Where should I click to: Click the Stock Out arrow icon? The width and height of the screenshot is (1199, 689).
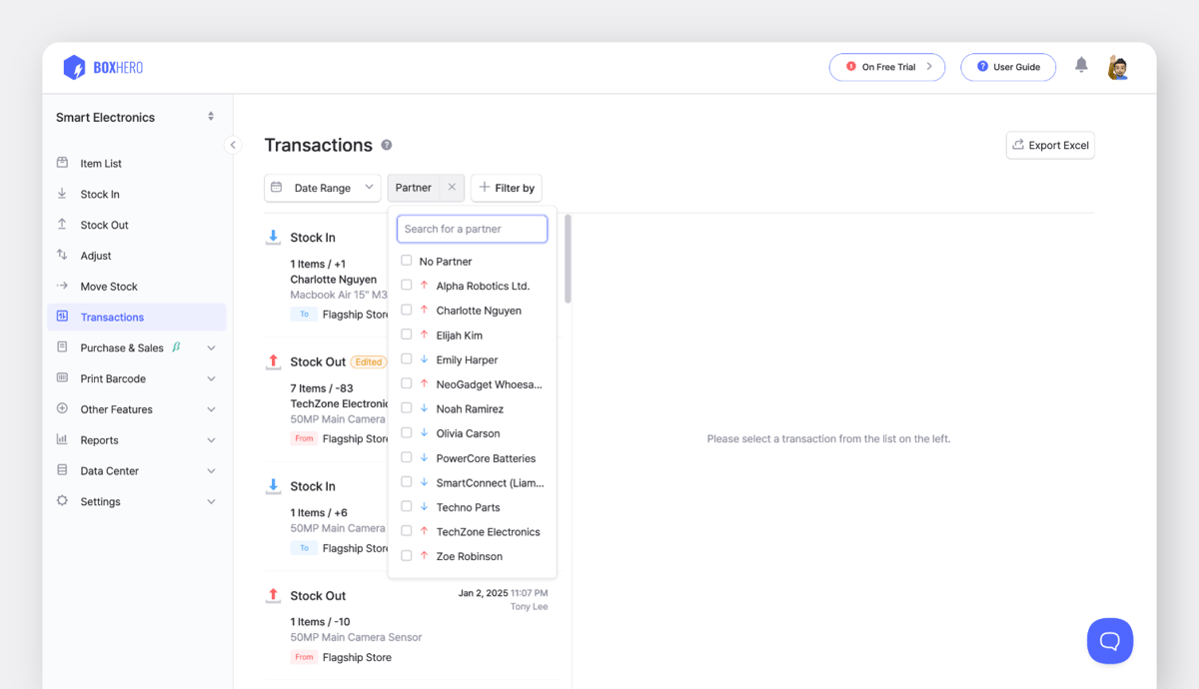pyautogui.click(x=64, y=225)
